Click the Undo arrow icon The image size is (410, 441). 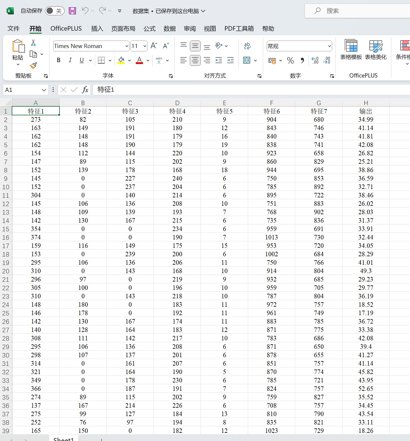point(85,11)
